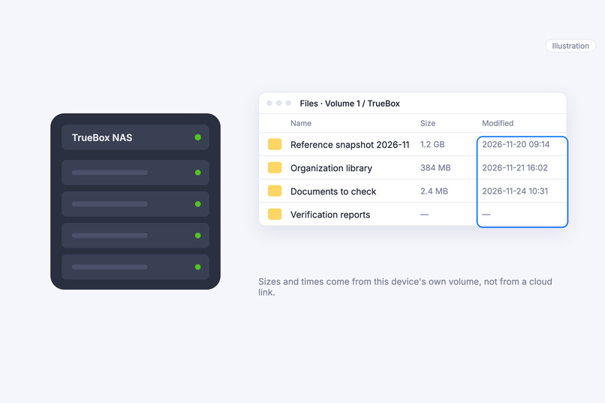Open the Organization library folder icon

pos(275,168)
